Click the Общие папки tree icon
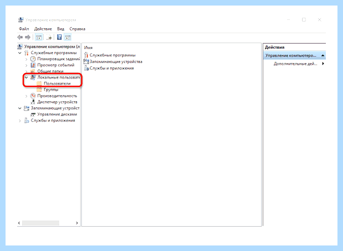 click(33, 71)
